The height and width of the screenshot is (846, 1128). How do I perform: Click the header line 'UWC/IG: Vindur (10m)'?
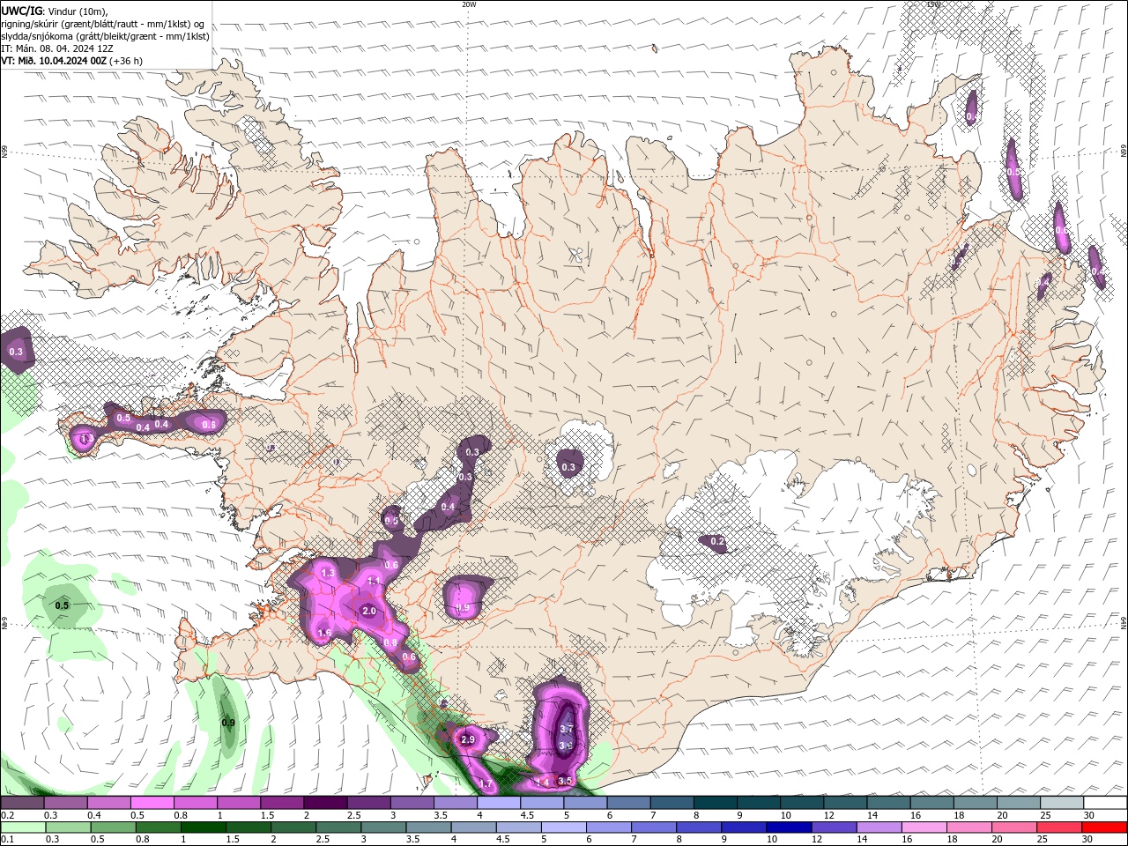pyautogui.click(x=54, y=11)
